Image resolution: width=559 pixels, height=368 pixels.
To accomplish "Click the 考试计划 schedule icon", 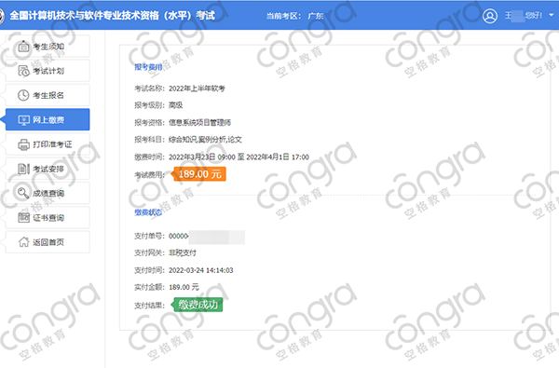I will [23, 71].
